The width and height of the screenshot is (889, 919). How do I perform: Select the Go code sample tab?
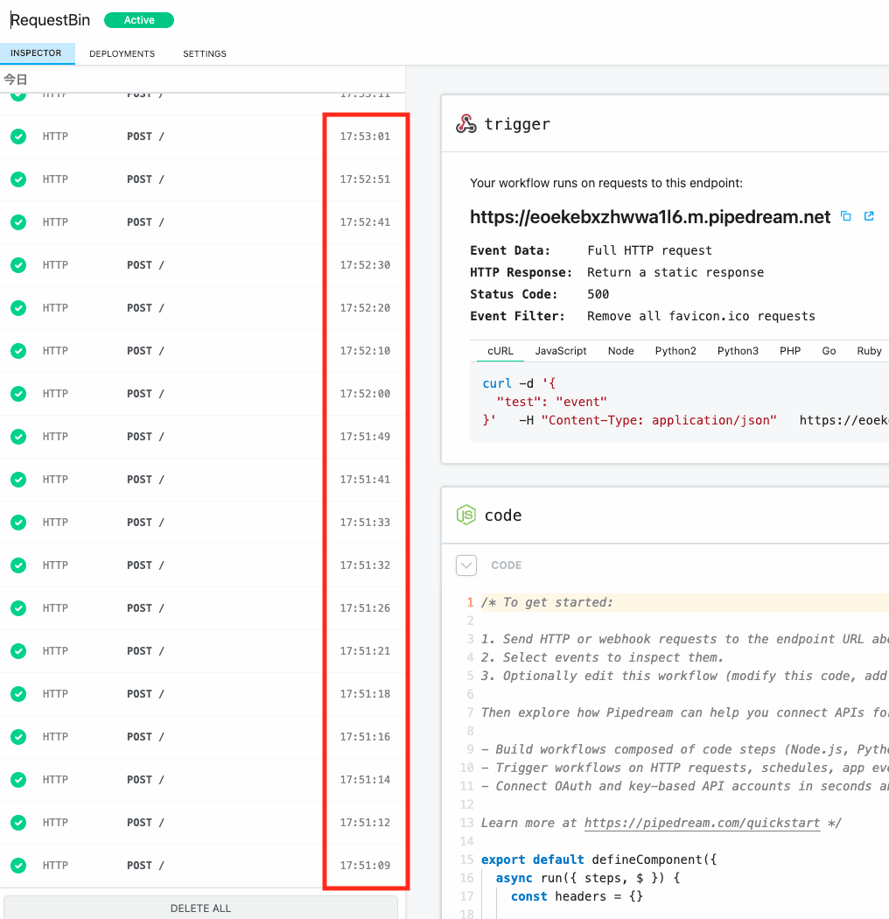click(x=829, y=350)
